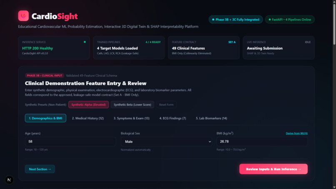
Task: Click the 49 Clinical Features text
Action: coord(188,48)
